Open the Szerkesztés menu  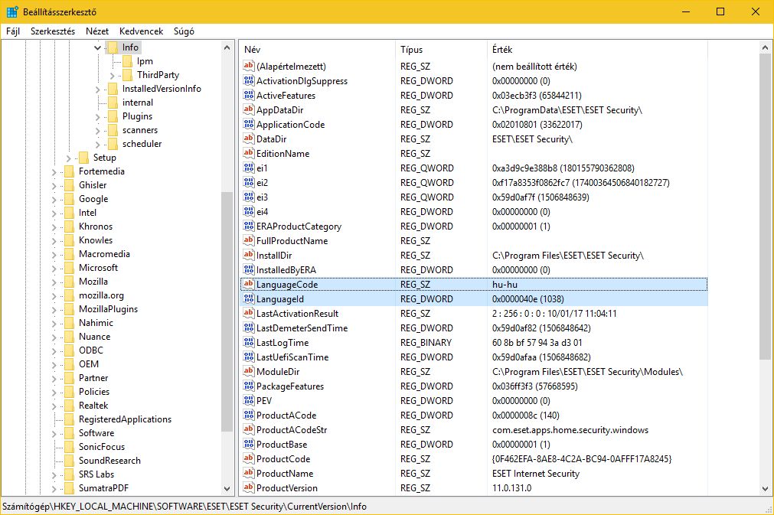click(53, 31)
